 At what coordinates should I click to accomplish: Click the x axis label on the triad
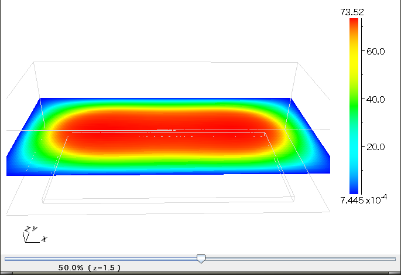45,239
